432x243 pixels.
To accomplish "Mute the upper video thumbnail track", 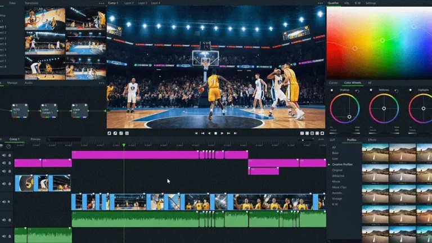I will click(4, 183).
